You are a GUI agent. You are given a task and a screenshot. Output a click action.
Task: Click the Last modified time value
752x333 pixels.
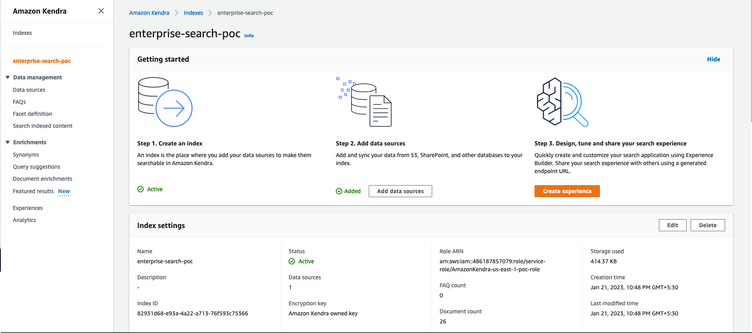(634, 313)
